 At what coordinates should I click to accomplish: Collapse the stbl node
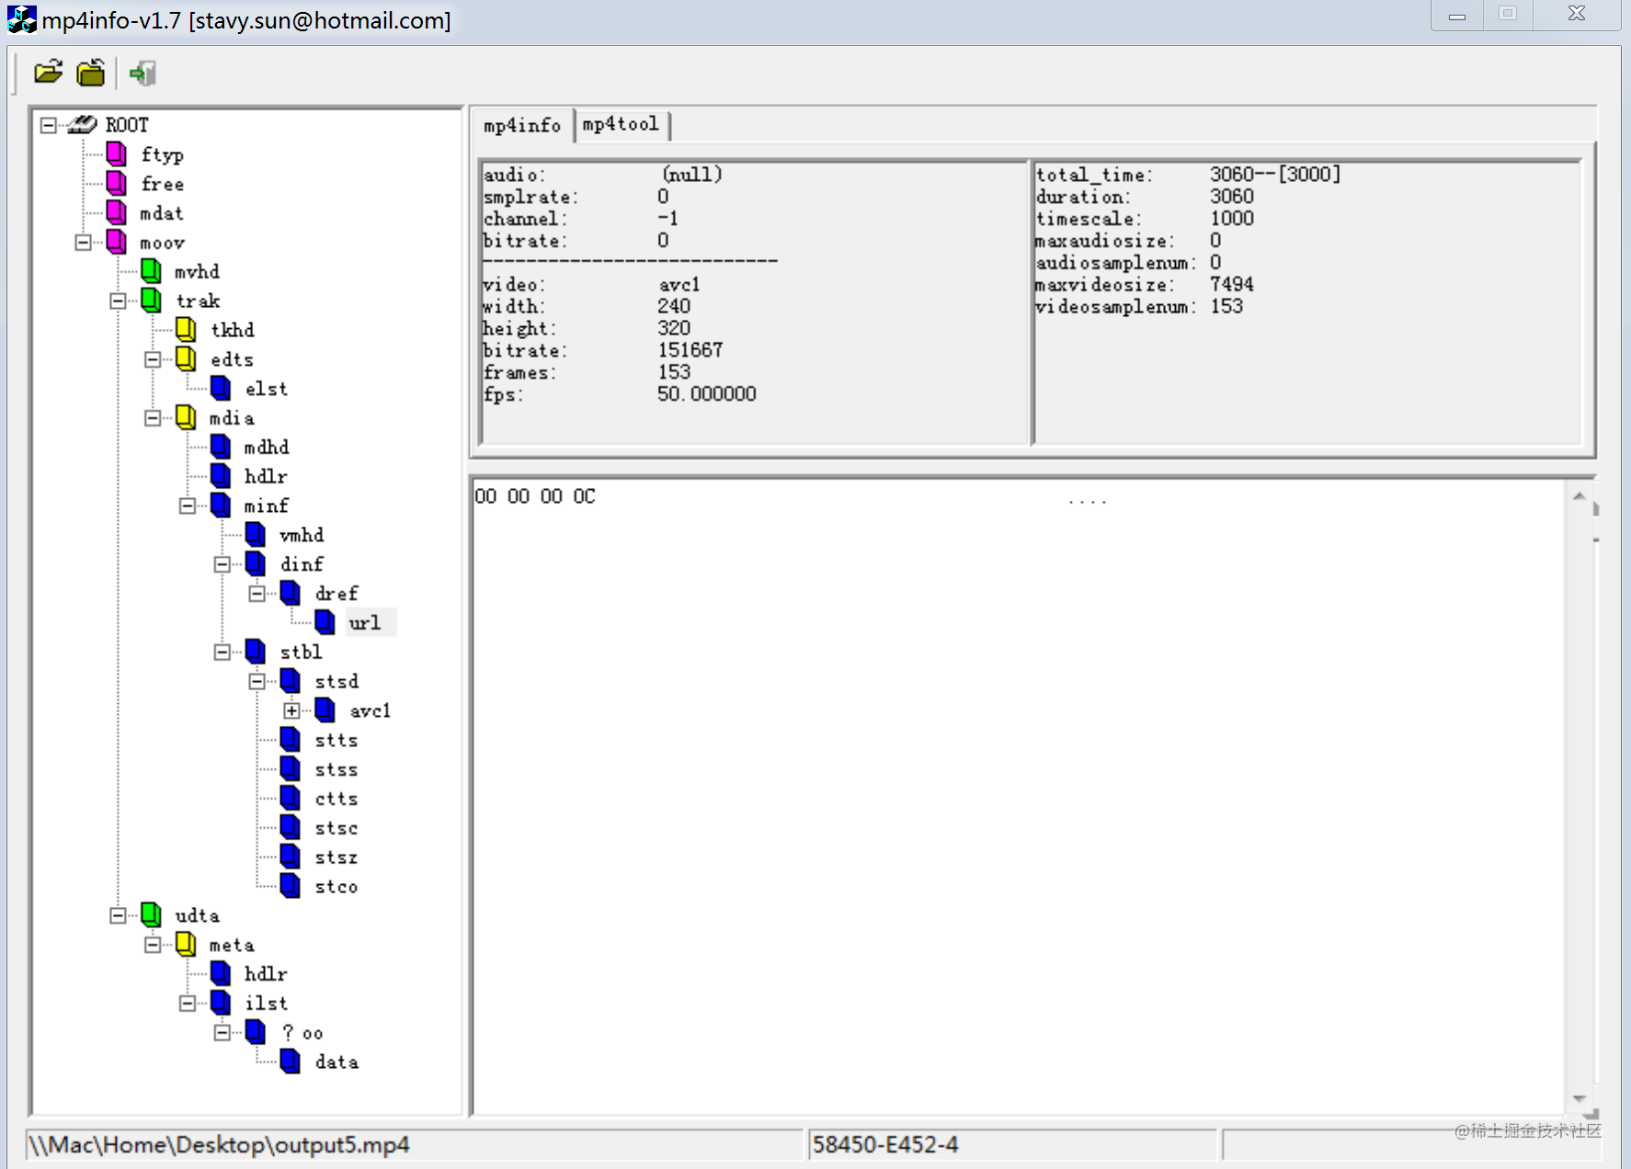222,653
